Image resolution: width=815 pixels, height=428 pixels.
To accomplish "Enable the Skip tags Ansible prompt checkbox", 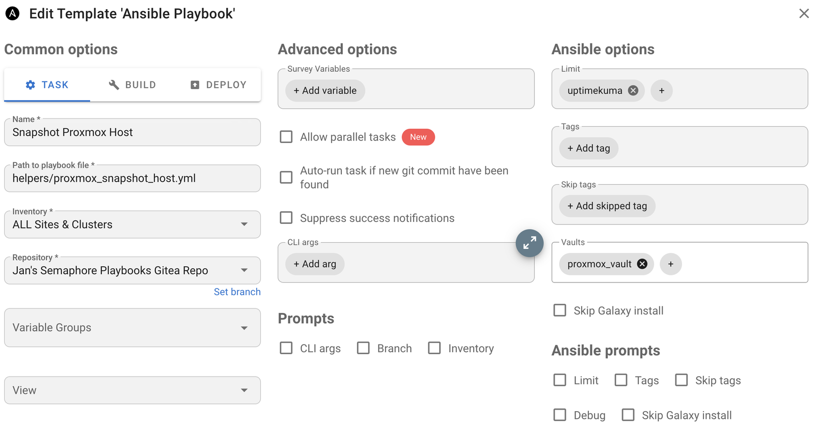I will [682, 380].
